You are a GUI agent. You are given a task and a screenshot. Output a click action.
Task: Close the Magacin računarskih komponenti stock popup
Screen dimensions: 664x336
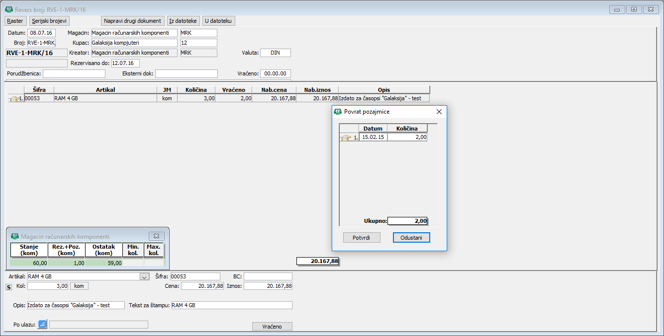point(156,236)
